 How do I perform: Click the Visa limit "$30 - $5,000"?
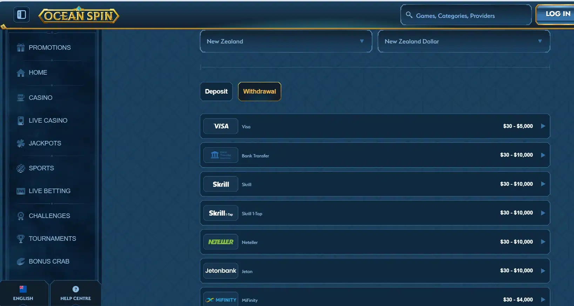(x=518, y=126)
